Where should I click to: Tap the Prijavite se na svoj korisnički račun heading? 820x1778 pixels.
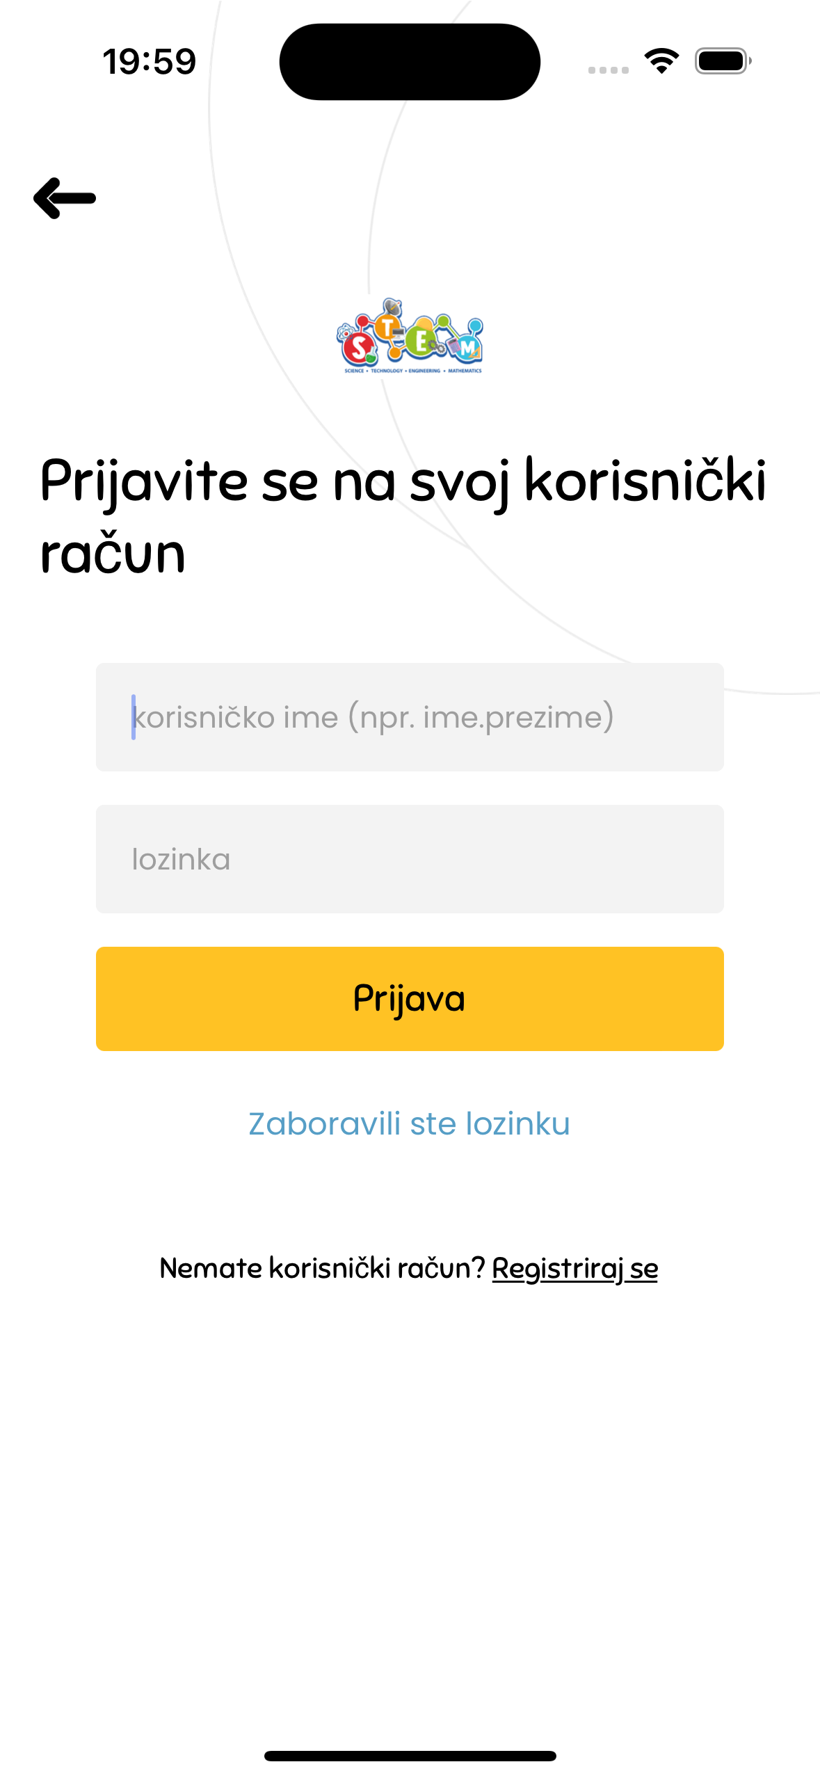(403, 516)
